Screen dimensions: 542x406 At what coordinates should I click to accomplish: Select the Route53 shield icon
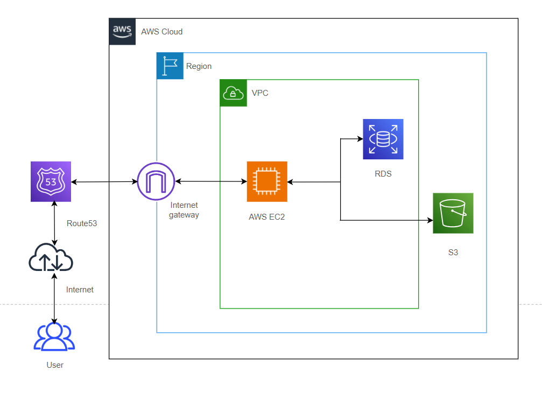51,181
